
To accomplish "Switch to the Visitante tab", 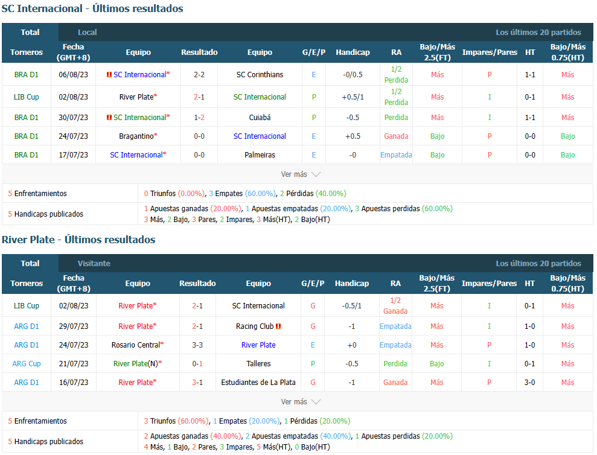I will point(94,264).
